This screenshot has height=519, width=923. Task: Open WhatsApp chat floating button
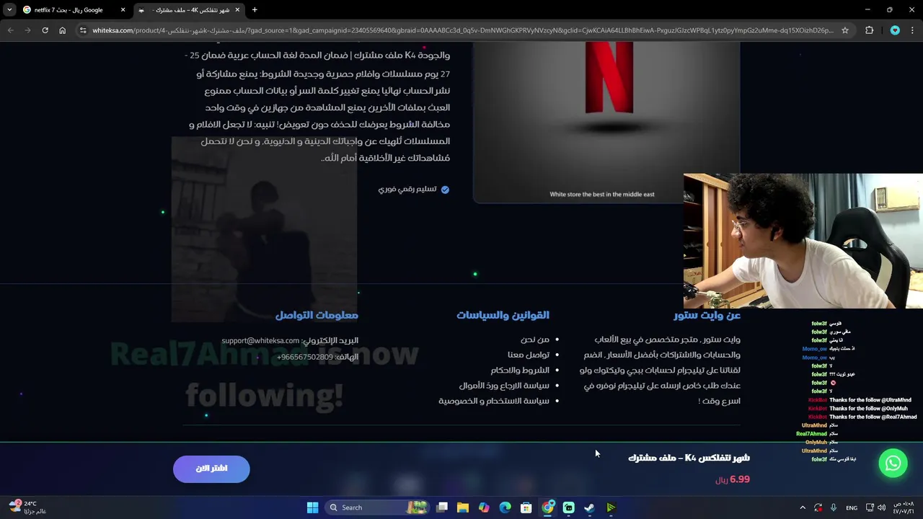[x=893, y=463]
